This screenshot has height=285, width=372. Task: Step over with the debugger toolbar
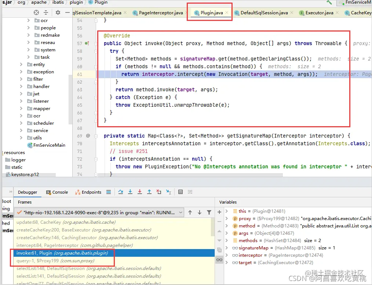[x=121, y=192]
